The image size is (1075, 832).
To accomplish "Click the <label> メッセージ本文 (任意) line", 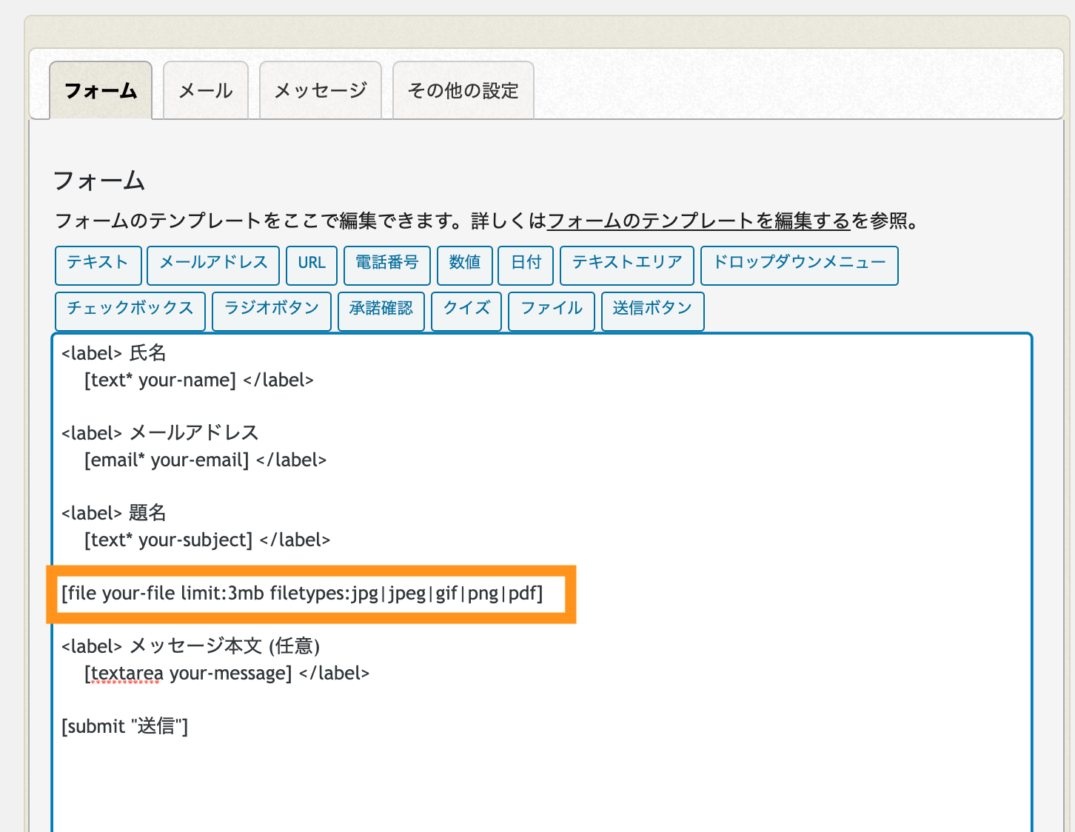I will (x=190, y=646).
